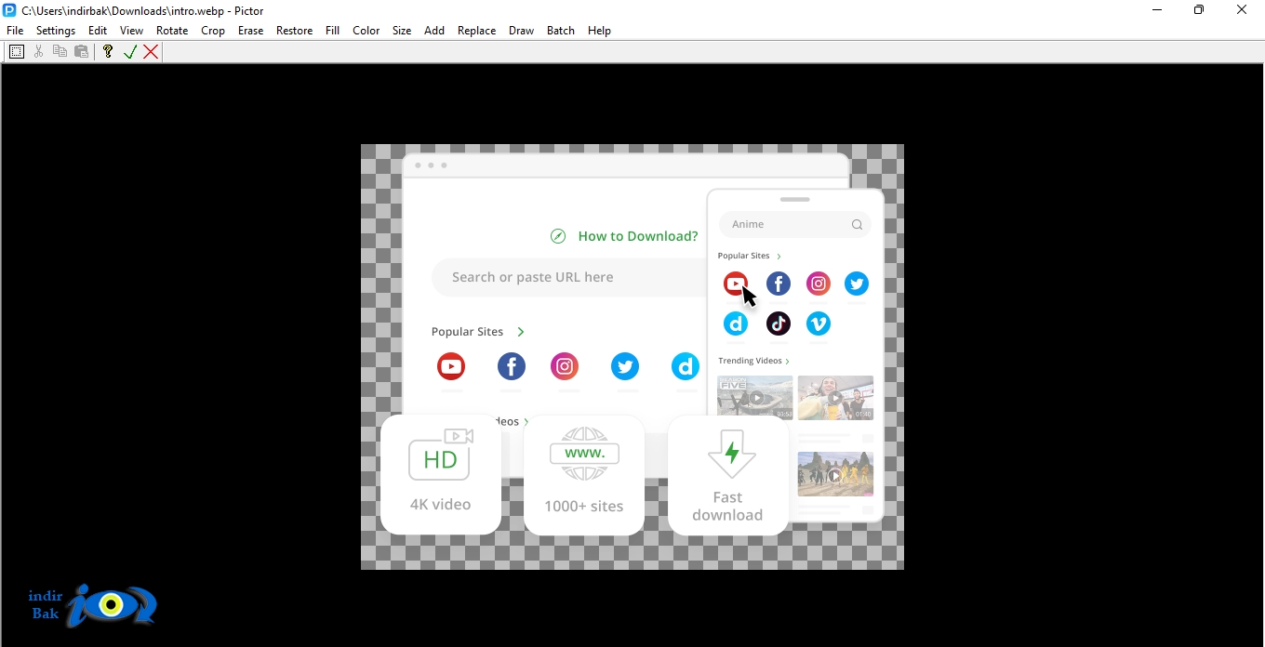Open help with the yellow question mark icon
This screenshot has width=1265, height=647.
pos(108,52)
